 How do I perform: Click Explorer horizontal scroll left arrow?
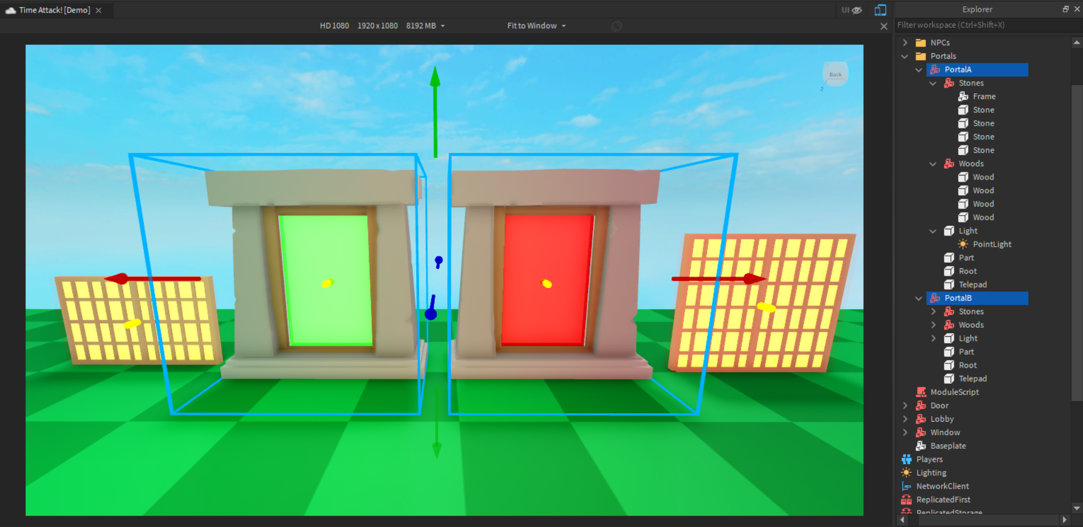click(x=903, y=519)
